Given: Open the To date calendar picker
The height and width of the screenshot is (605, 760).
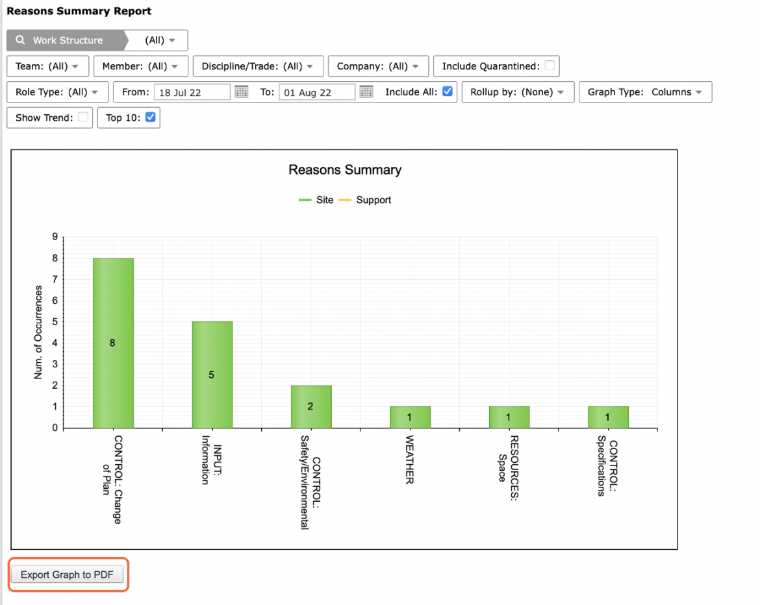Looking at the screenshot, I should [x=366, y=92].
